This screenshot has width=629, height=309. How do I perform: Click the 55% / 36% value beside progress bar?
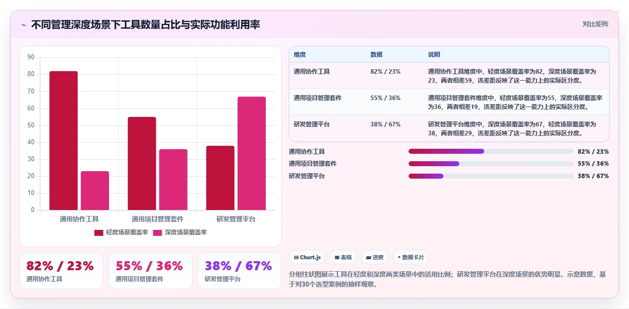[593, 164]
